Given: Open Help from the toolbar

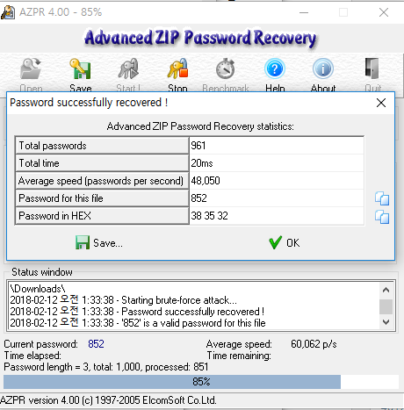Looking at the screenshot, I should [x=275, y=68].
